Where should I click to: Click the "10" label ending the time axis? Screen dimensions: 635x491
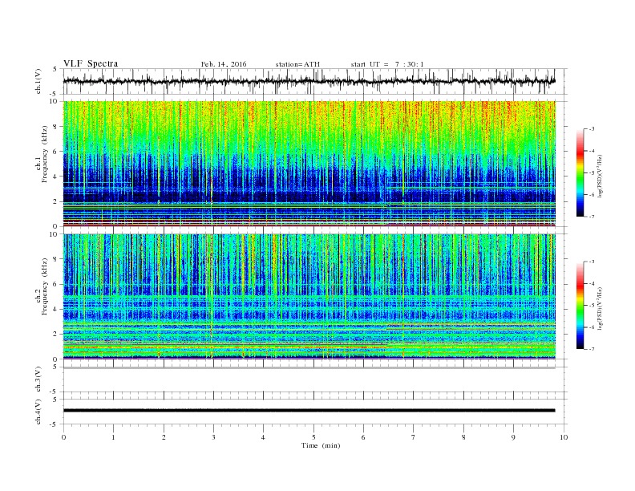coord(564,437)
